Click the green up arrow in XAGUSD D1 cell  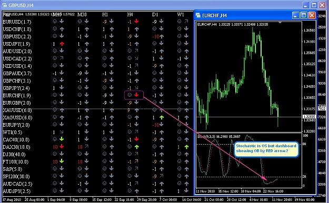click(x=162, y=117)
